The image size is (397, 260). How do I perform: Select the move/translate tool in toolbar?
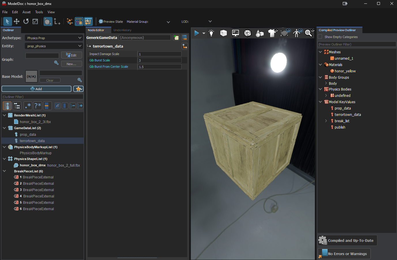17,22
